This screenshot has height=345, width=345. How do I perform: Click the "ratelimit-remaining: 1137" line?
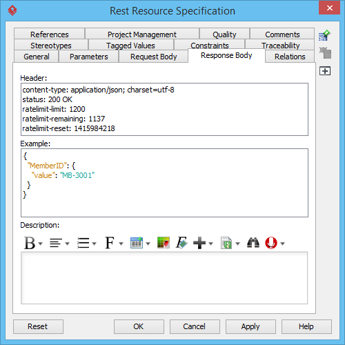tap(63, 119)
